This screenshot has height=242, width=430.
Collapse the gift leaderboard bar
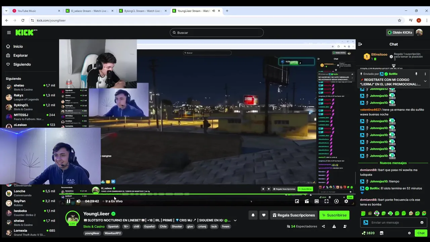point(394,66)
